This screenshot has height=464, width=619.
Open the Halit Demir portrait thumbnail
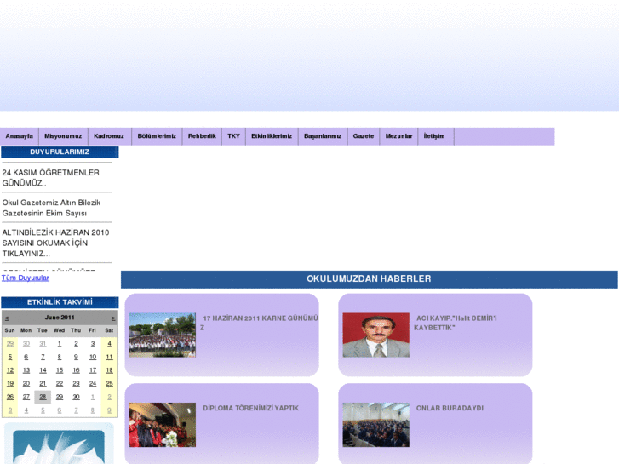pos(375,335)
